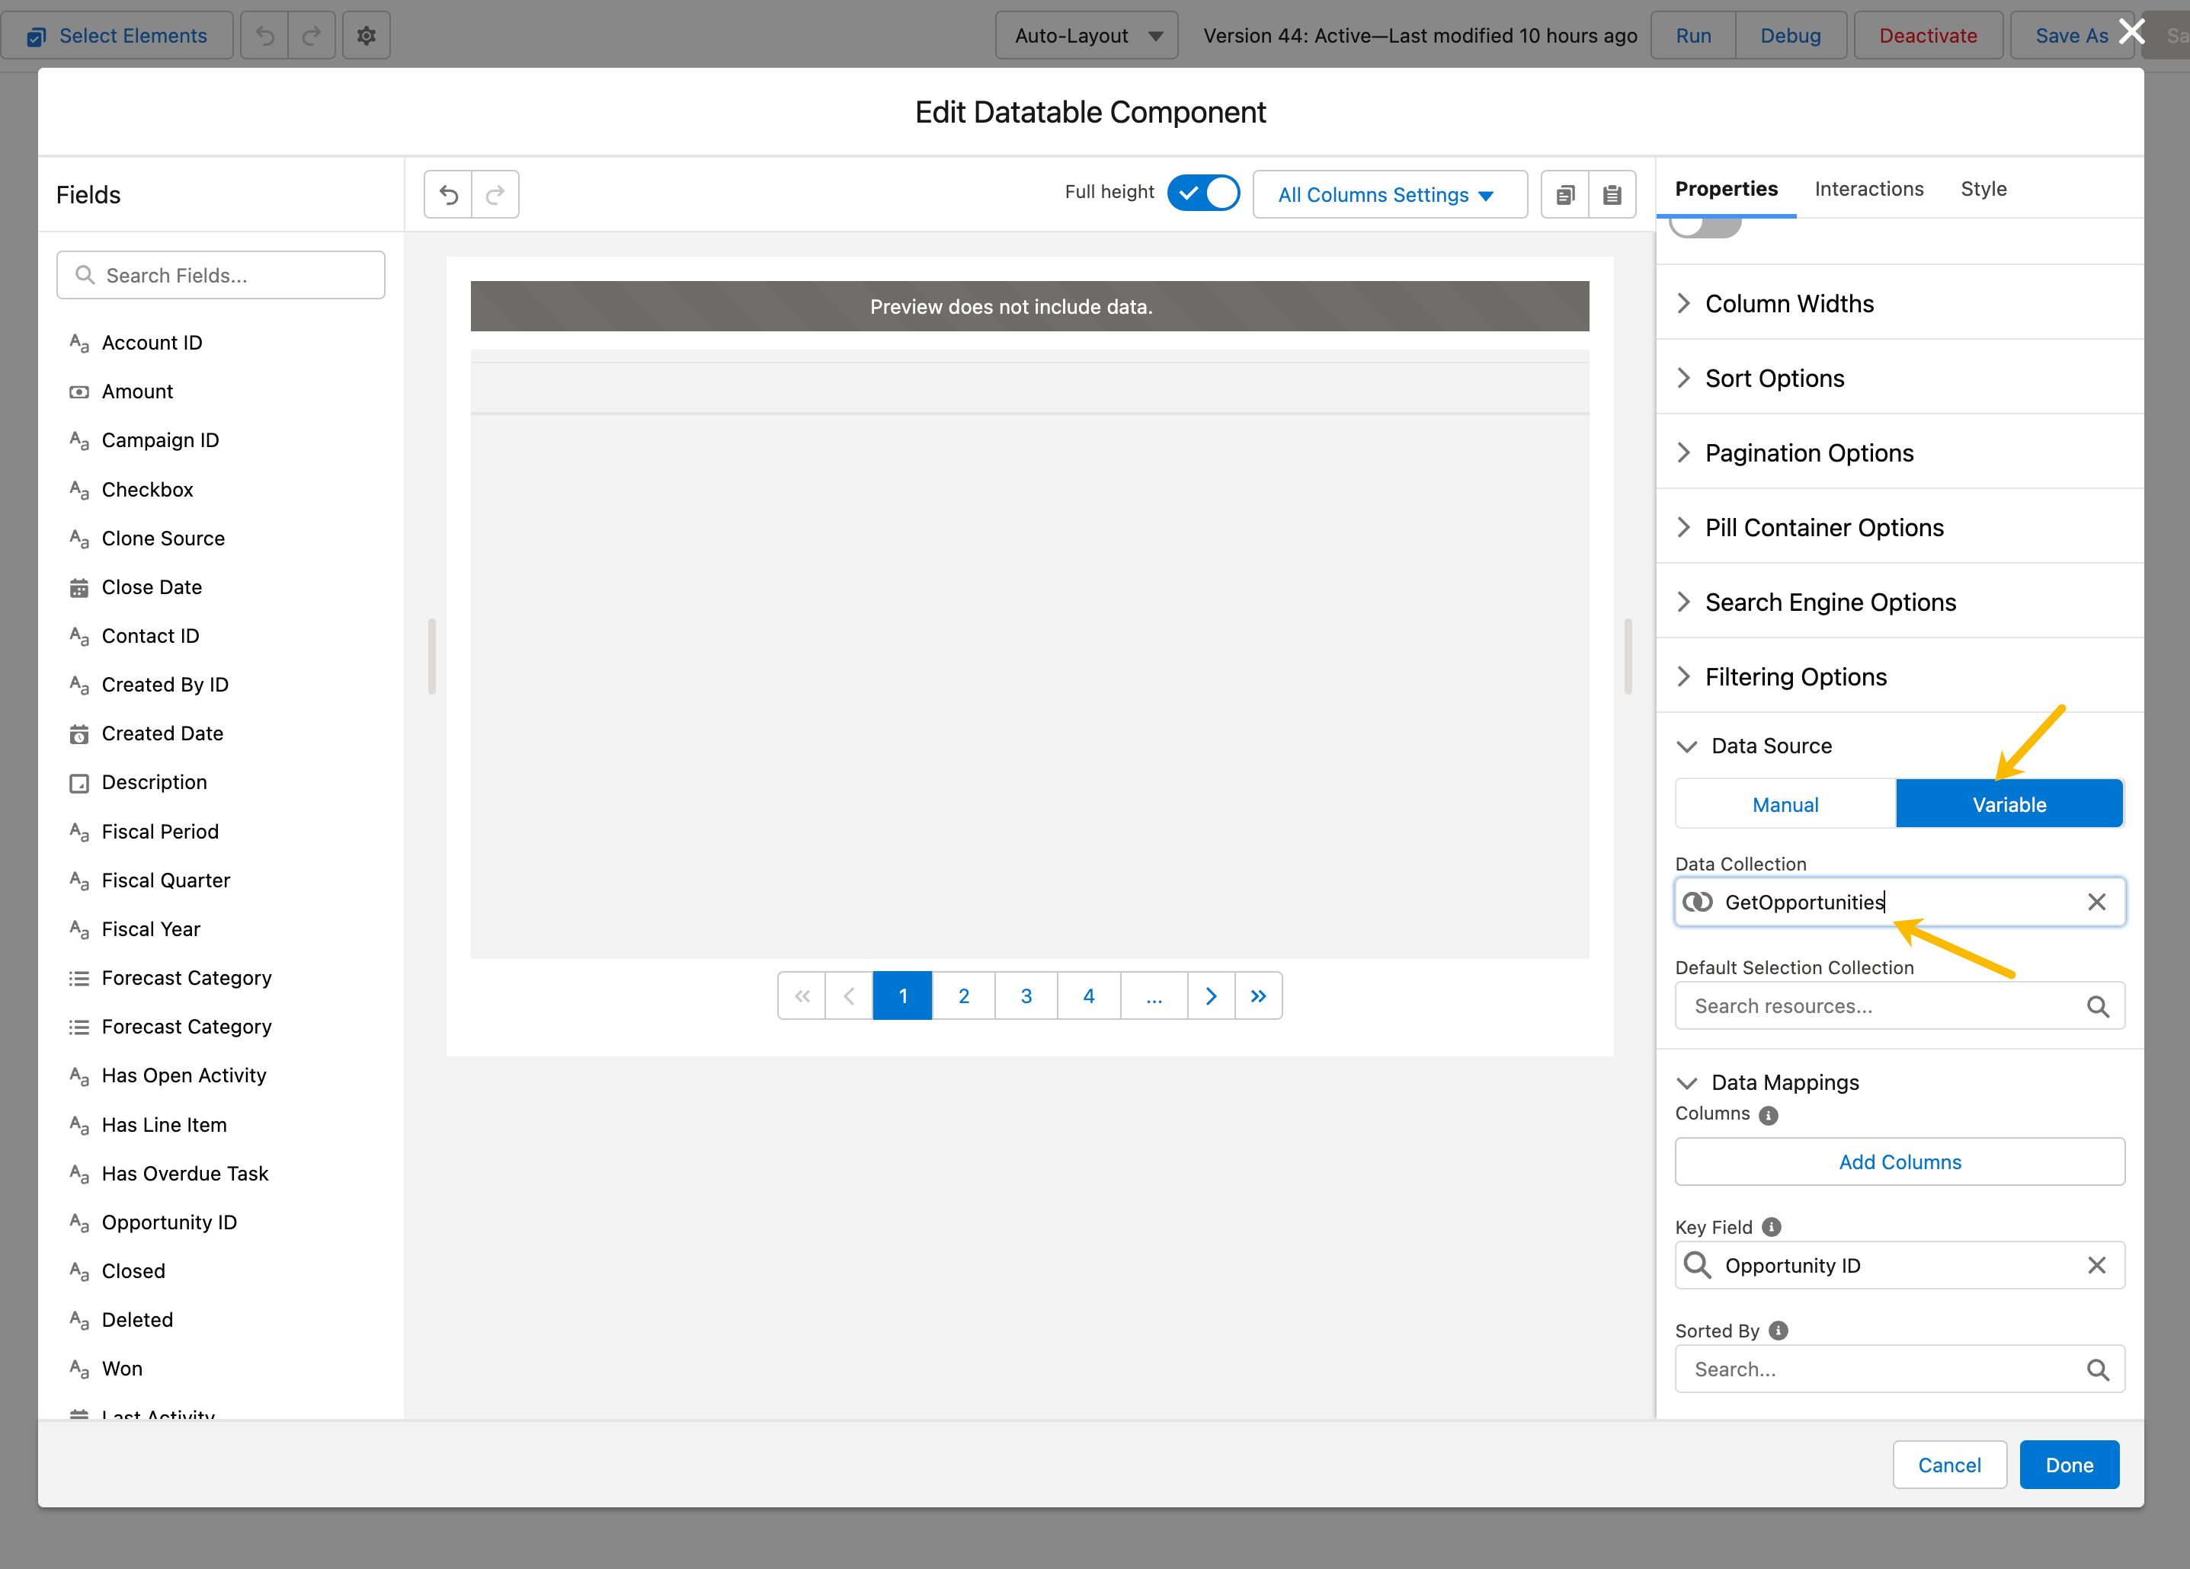Click the undo arrow in datatable editor
The width and height of the screenshot is (2190, 1569).
point(448,195)
